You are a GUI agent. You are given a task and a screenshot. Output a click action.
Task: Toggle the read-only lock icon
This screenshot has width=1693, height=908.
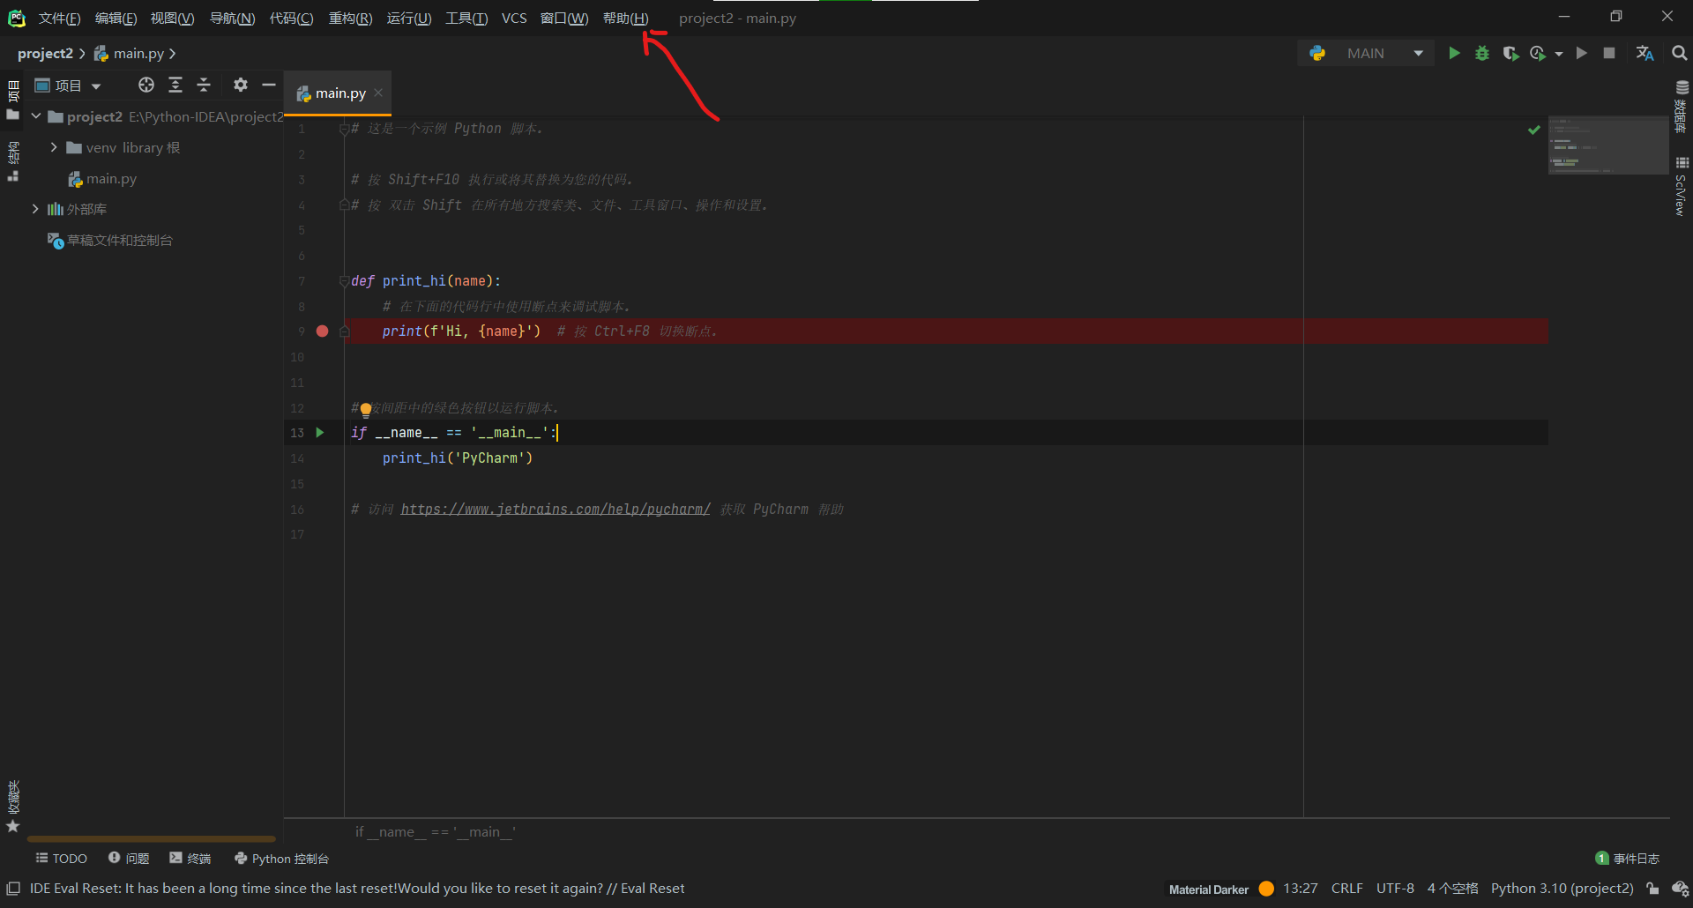click(x=1652, y=889)
